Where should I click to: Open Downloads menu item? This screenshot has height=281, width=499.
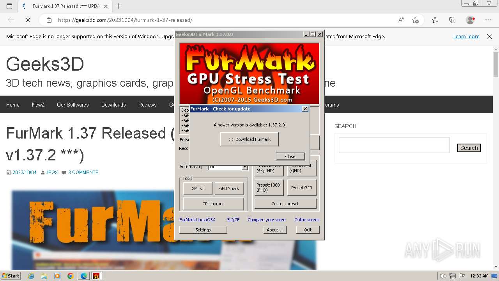click(113, 105)
